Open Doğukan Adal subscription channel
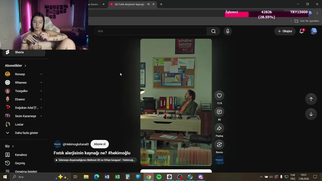The height and width of the screenshot is (181, 322). click(x=24, y=108)
